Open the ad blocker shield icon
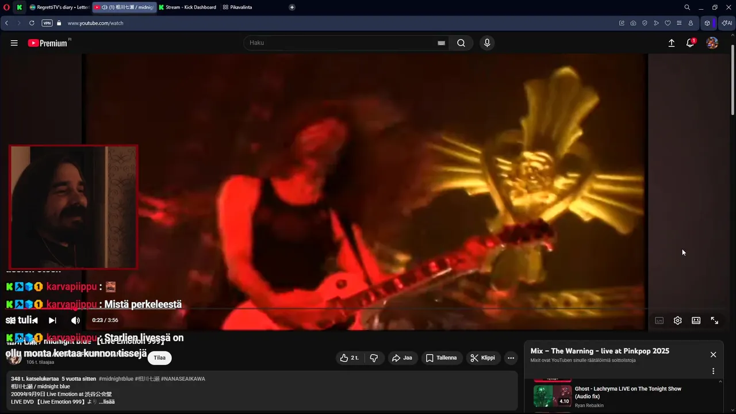 645,23
